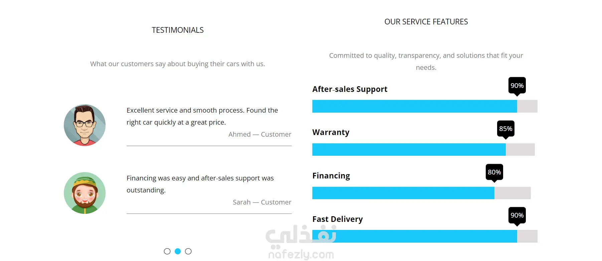Click the "Financing was easy" testimonial text

(x=200, y=184)
